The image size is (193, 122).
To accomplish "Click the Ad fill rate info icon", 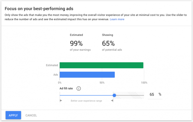I will pos(79,89).
